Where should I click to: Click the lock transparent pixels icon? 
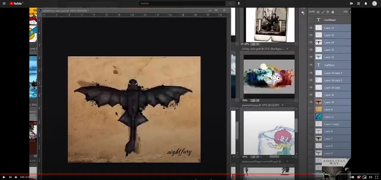[x=318, y=12]
